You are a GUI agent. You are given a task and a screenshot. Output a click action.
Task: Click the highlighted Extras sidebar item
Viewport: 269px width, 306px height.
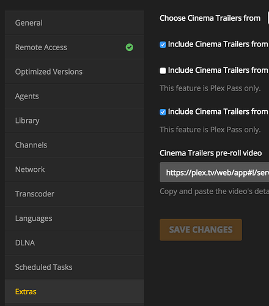click(74, 292)
